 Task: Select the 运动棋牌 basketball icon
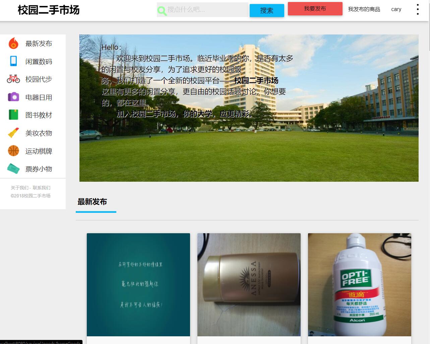(13, 151)
